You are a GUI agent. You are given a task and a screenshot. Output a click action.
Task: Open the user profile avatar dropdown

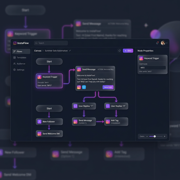(x=163, y=43)
